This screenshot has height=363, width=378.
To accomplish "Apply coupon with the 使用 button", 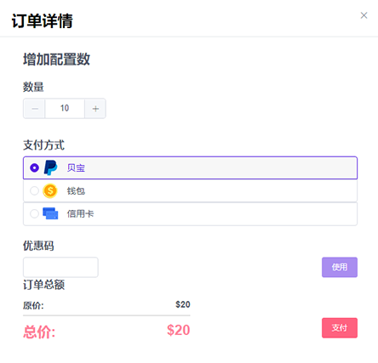I will (x=340, y=267).
